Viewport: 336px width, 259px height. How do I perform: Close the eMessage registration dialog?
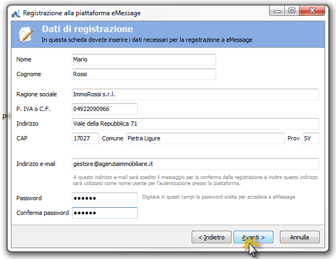click(312, 11)
